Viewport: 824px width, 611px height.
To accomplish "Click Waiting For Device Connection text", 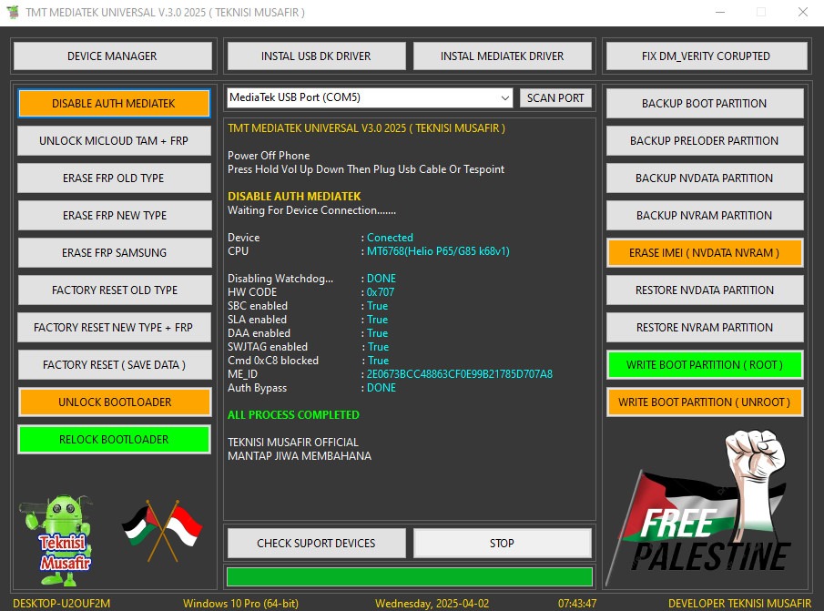I will point(311,210).
